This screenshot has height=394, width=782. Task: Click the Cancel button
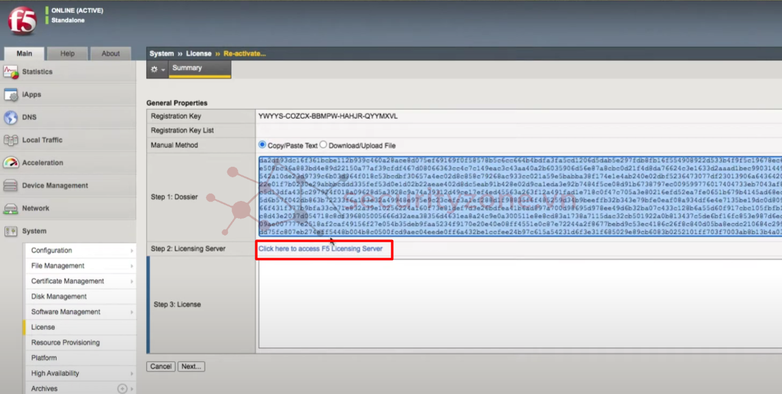tap(161, 367)
